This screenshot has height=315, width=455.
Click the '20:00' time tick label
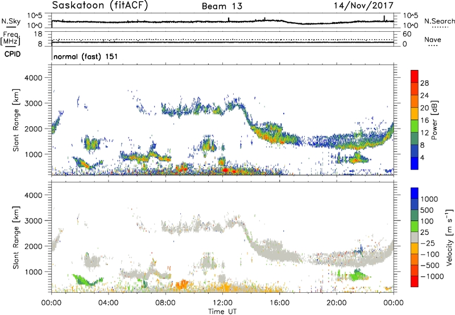click(336, 303)
